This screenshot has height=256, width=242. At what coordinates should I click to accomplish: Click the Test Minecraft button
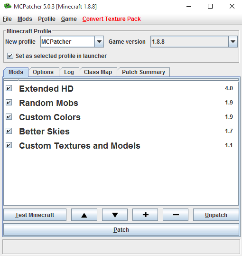pyautogui.click(x=35, y=215)
